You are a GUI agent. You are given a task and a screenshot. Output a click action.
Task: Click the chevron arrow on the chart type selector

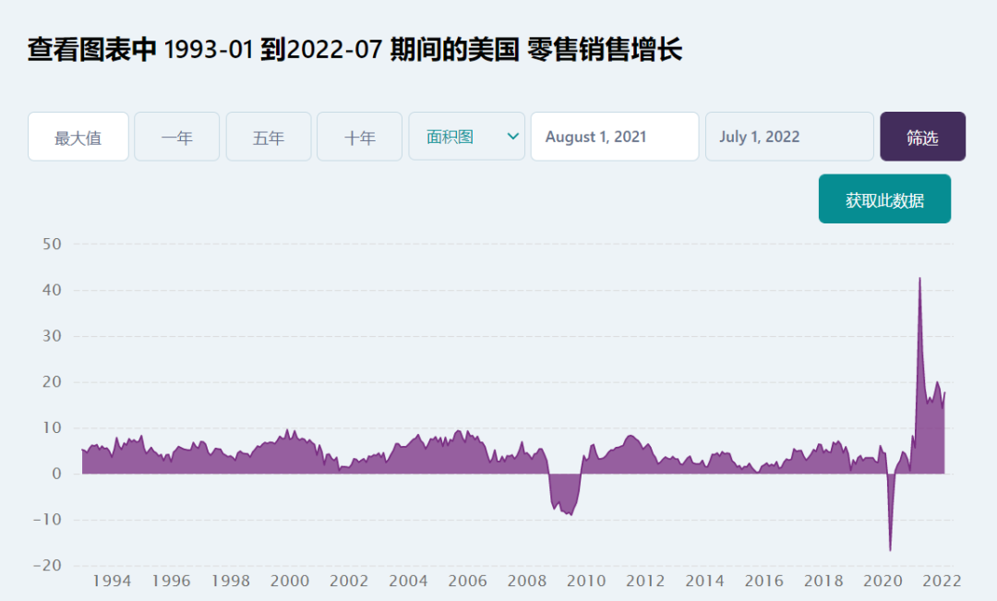pos(513,136)
